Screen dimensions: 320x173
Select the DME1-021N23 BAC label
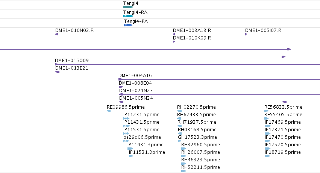click(136, 91)
